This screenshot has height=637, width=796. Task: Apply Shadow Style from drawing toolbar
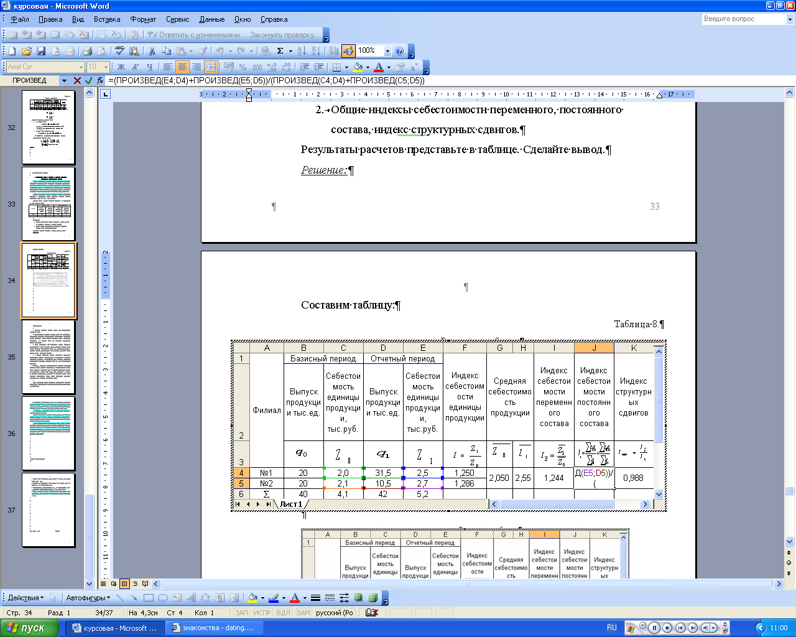(358, 598)
